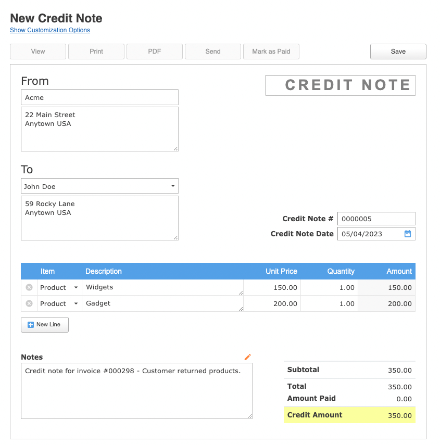Screen dimensions: 440x445
Task: Click the Widgets quantity 1.00
Action: 329,287
